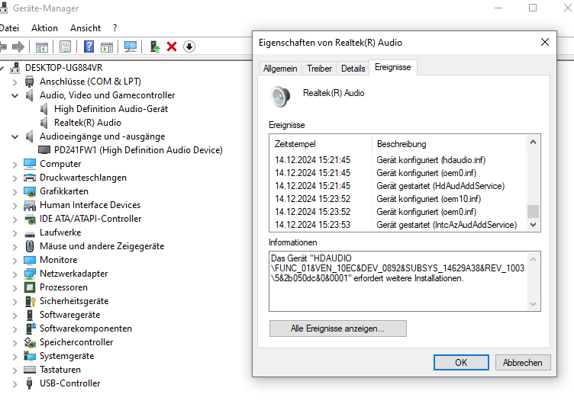
Task: Open the Datei menu
Action: 9,28
